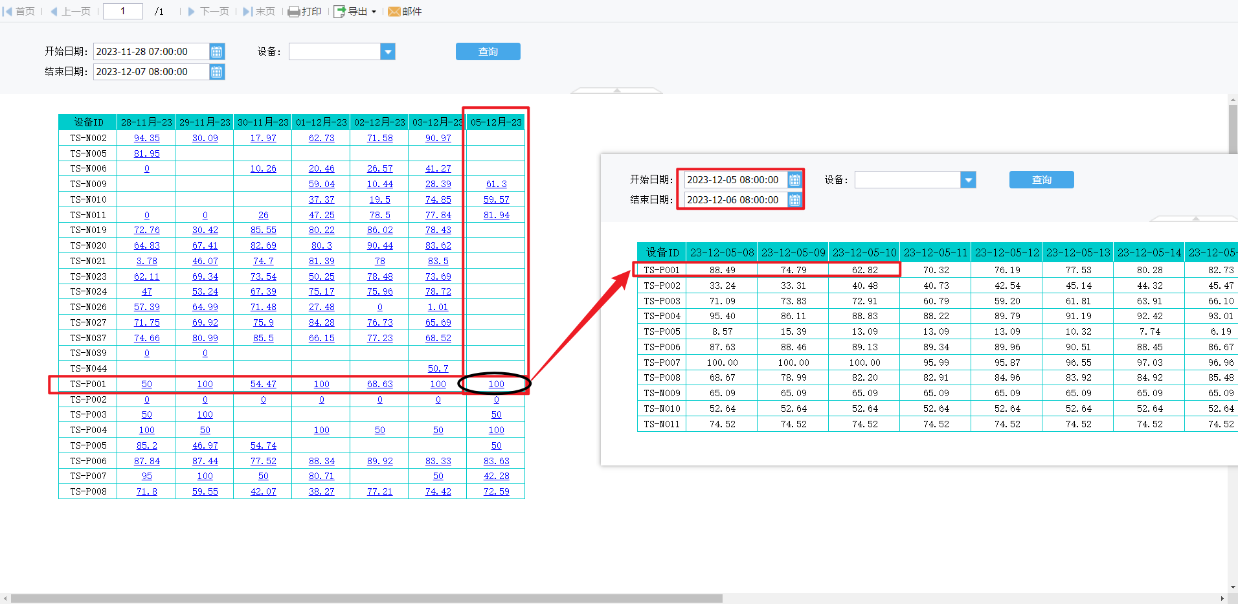
Task: Open the circled 100 link for TS-P001
Action: pyautogui.click(x=496, y=384)
